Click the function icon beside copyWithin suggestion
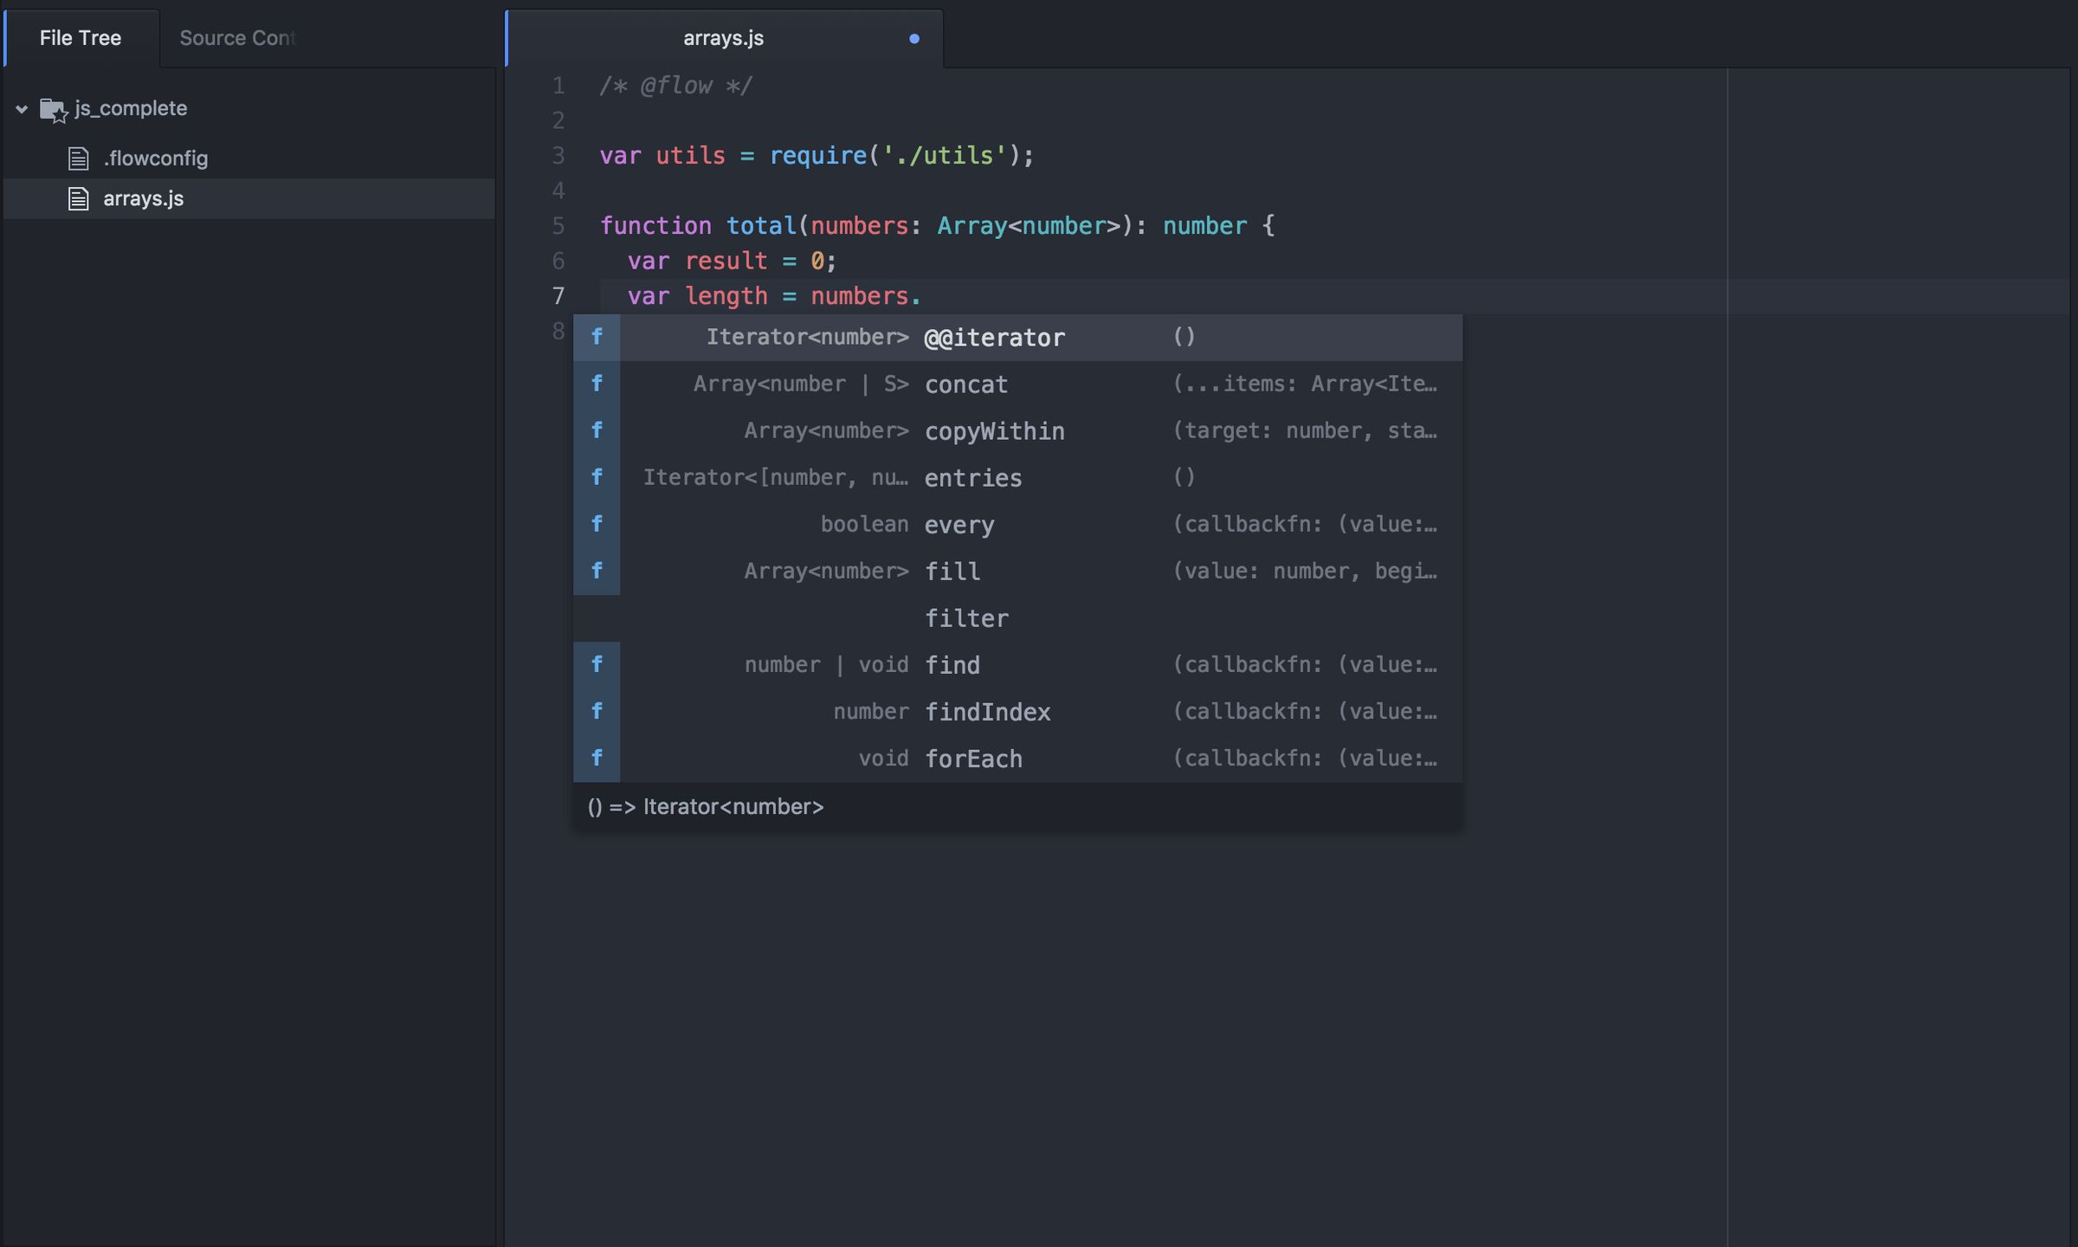2078x1247 pixels. pyautogui.click(x=597, y=430)
